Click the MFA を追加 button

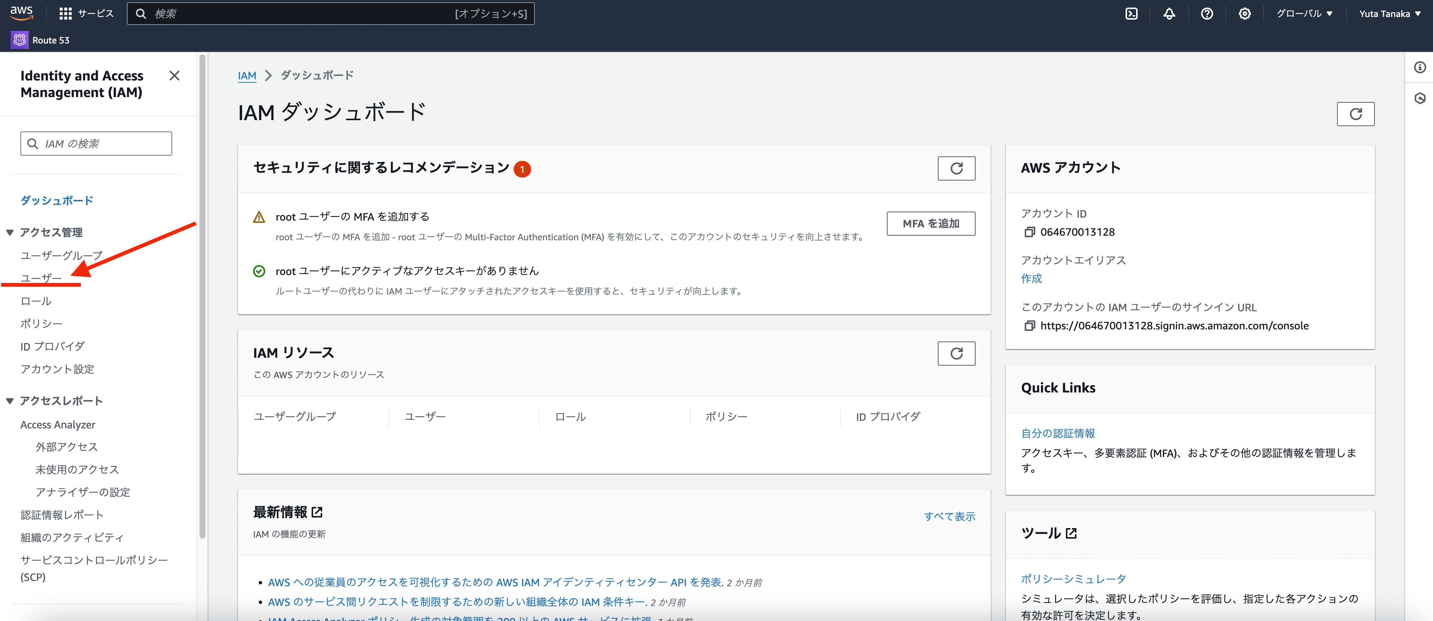[x=931, y=224]
